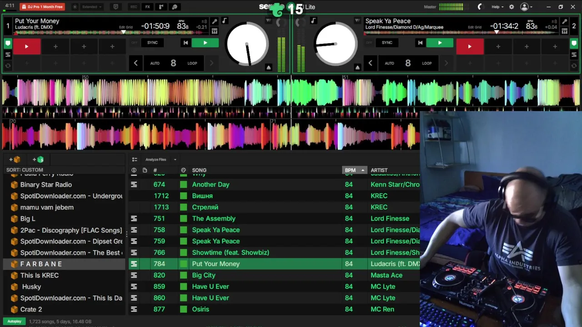Expand the triangle dropdown above left platter
Image resolution: width=582 pixels, height=327 pixels.
[x=268, y=20]
